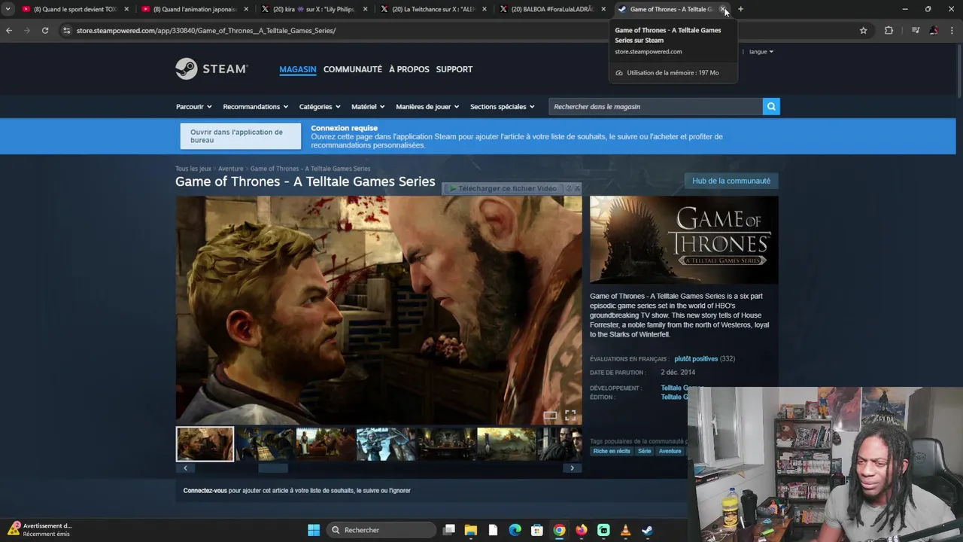Viewport: 963px width, 542px height.
Task: Click the blue store search magnifier button
Action: (771, 106)
